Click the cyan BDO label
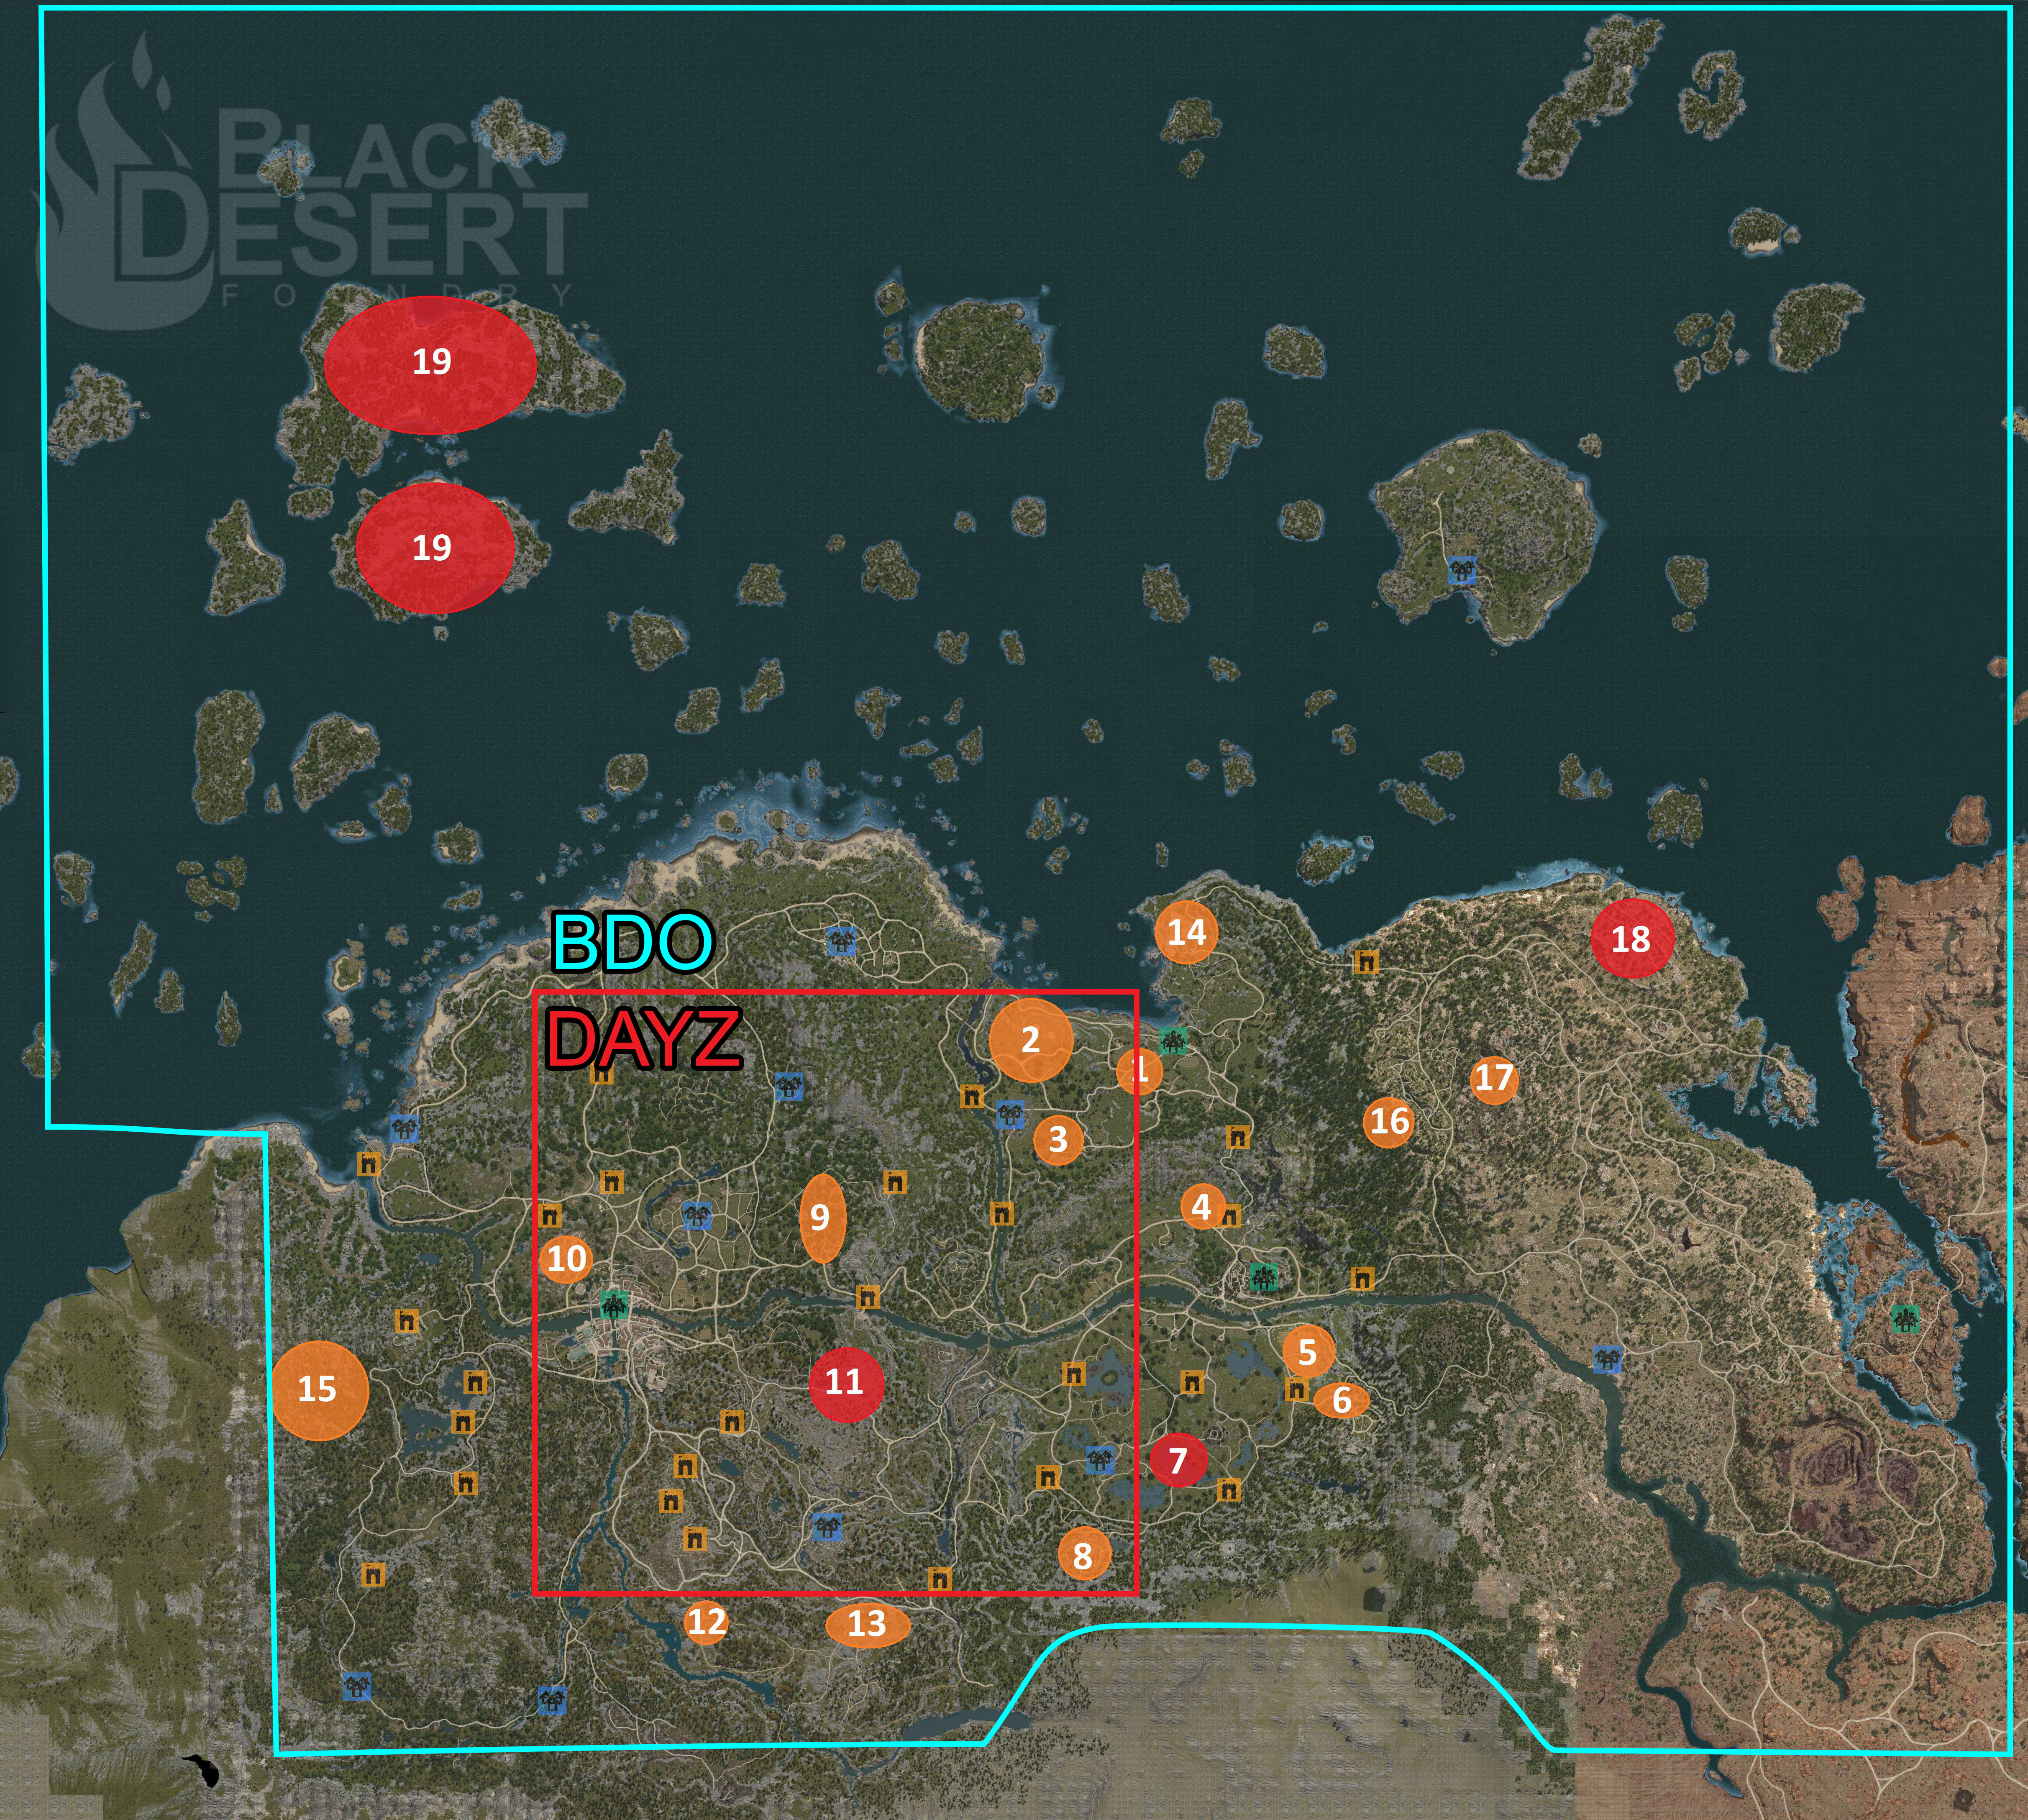 point(632,942)
